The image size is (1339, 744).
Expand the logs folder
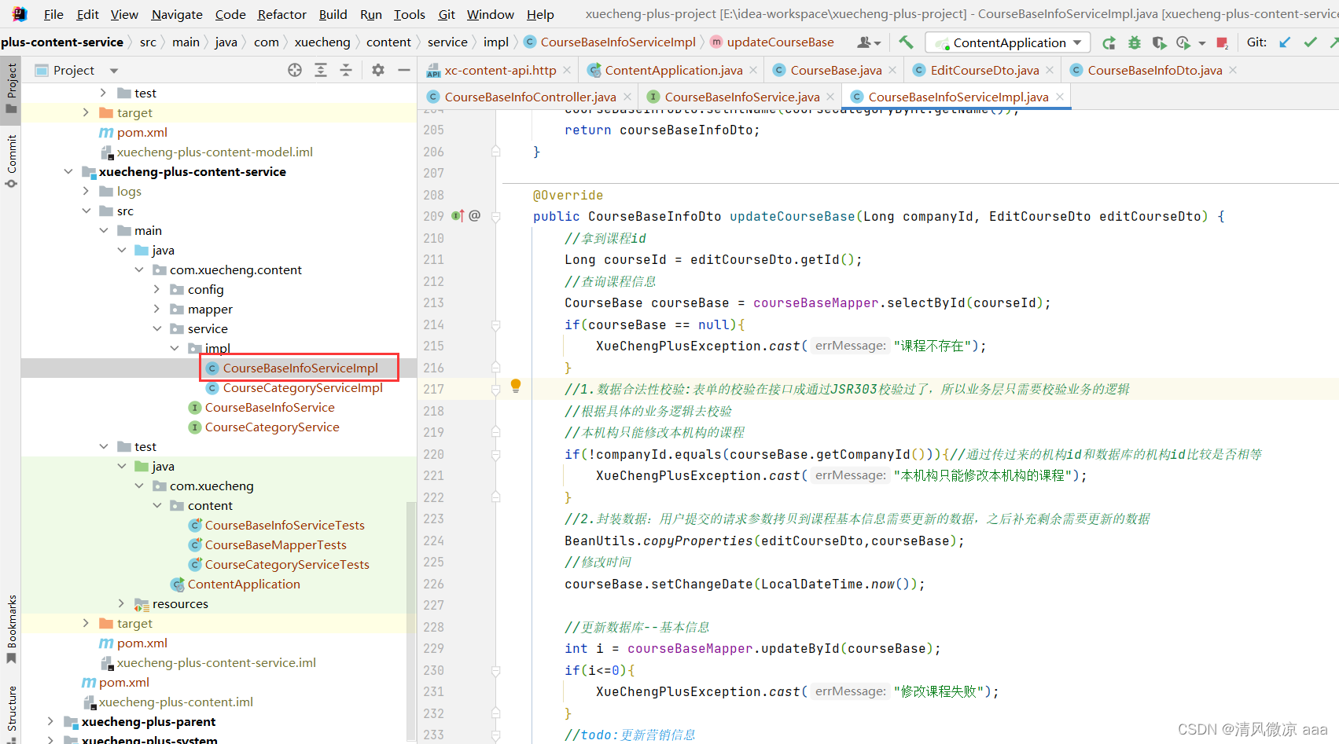click(x=86, y=191)
